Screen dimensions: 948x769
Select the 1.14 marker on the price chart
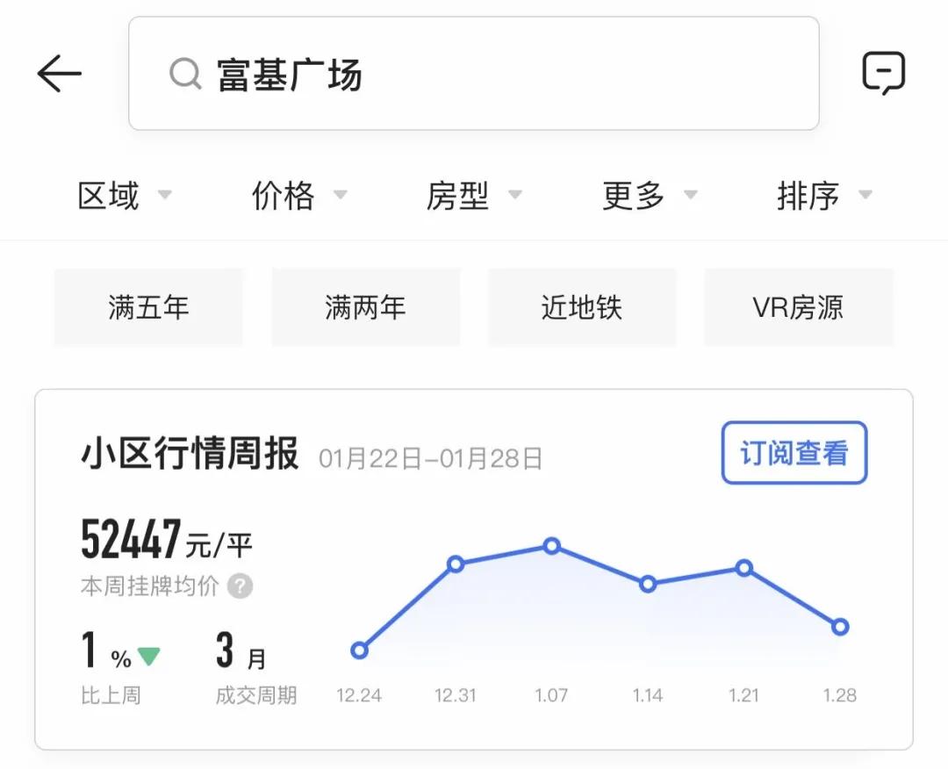tap(648, 583)
